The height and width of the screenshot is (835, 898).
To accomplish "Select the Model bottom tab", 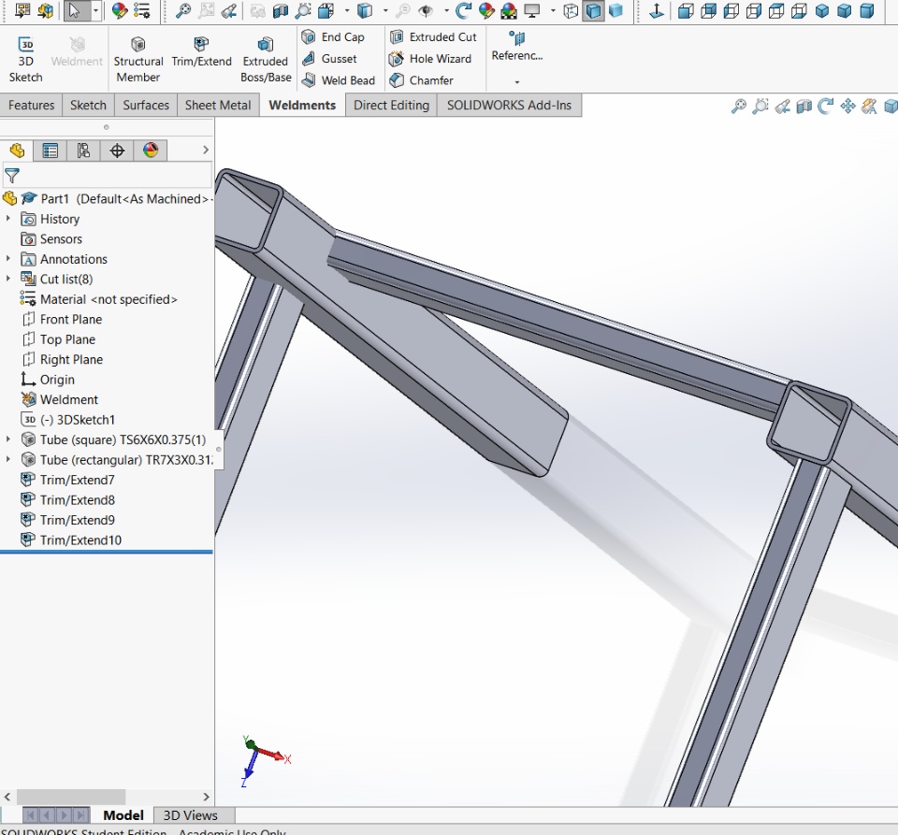I will (x=123, y=815).
